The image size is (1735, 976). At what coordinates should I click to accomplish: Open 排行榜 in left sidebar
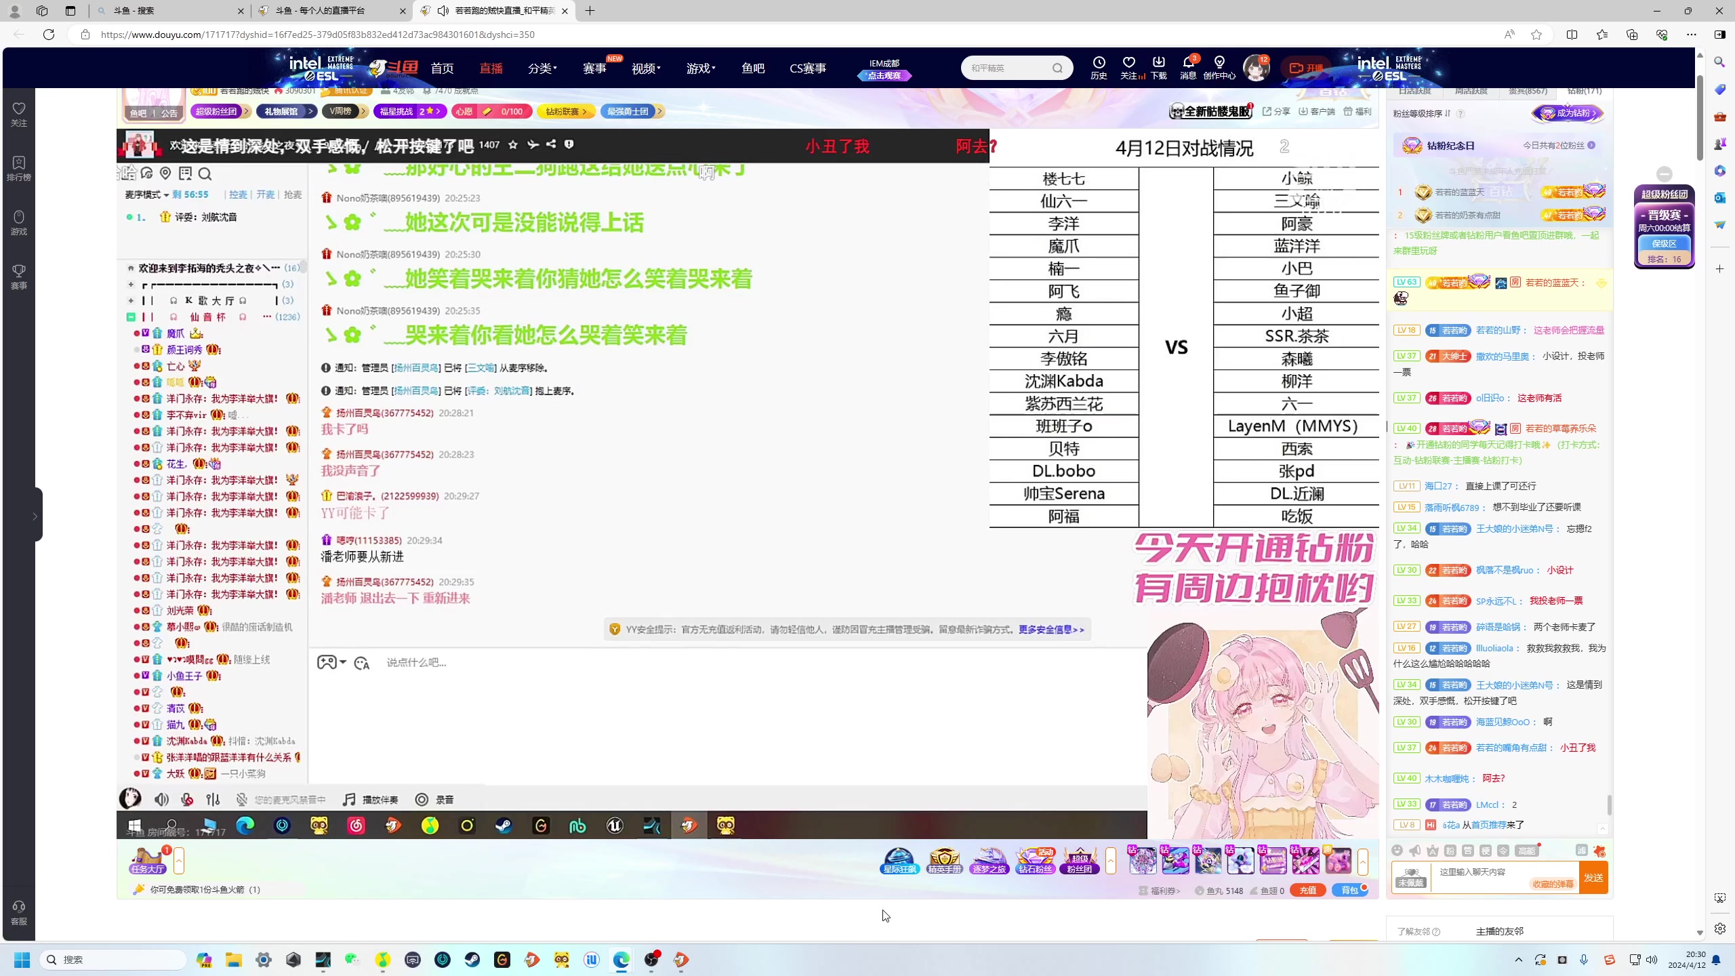pos(19,168)
